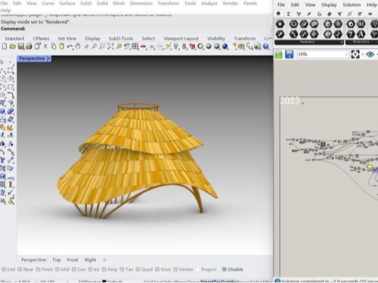This screenshot has width=378, height=283.
Task: Select the Pan hand tool
Action: point(78,46)
